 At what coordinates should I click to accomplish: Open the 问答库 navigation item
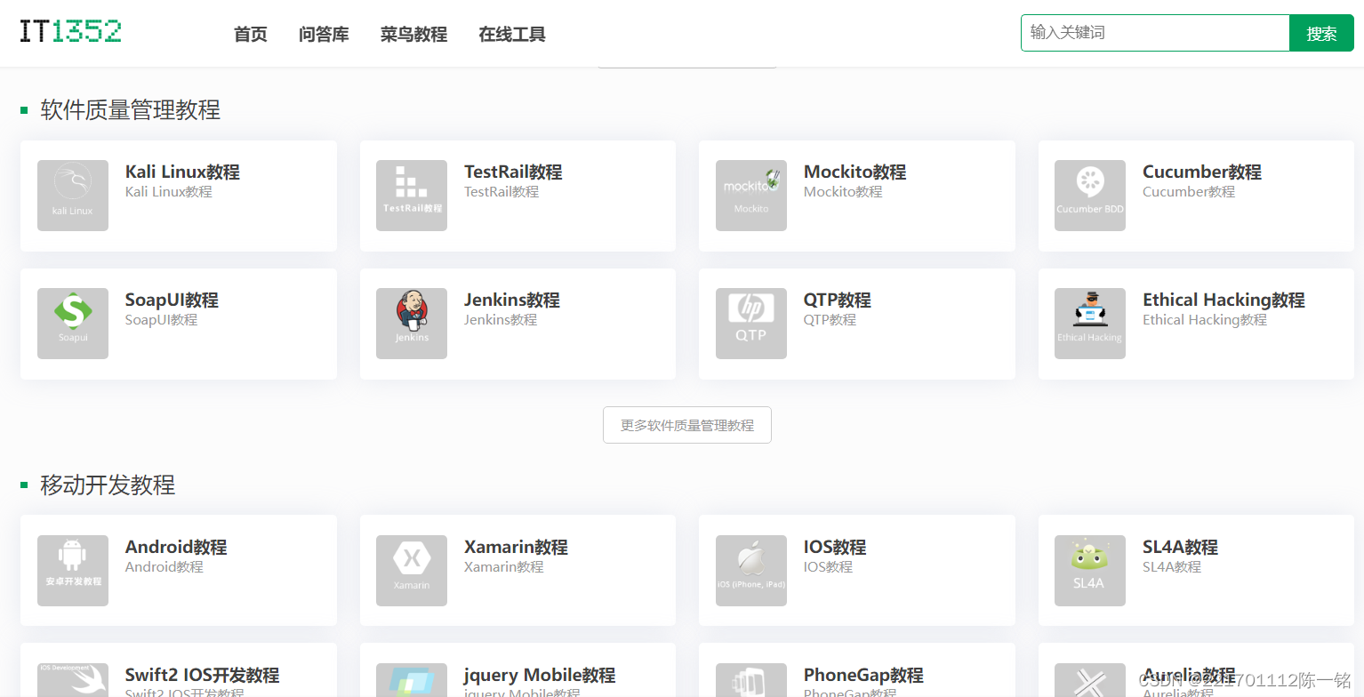pos(324,35)
